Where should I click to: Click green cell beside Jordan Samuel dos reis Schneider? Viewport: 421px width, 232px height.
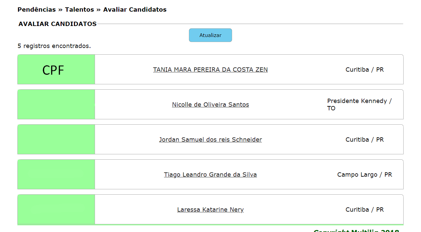56,140
